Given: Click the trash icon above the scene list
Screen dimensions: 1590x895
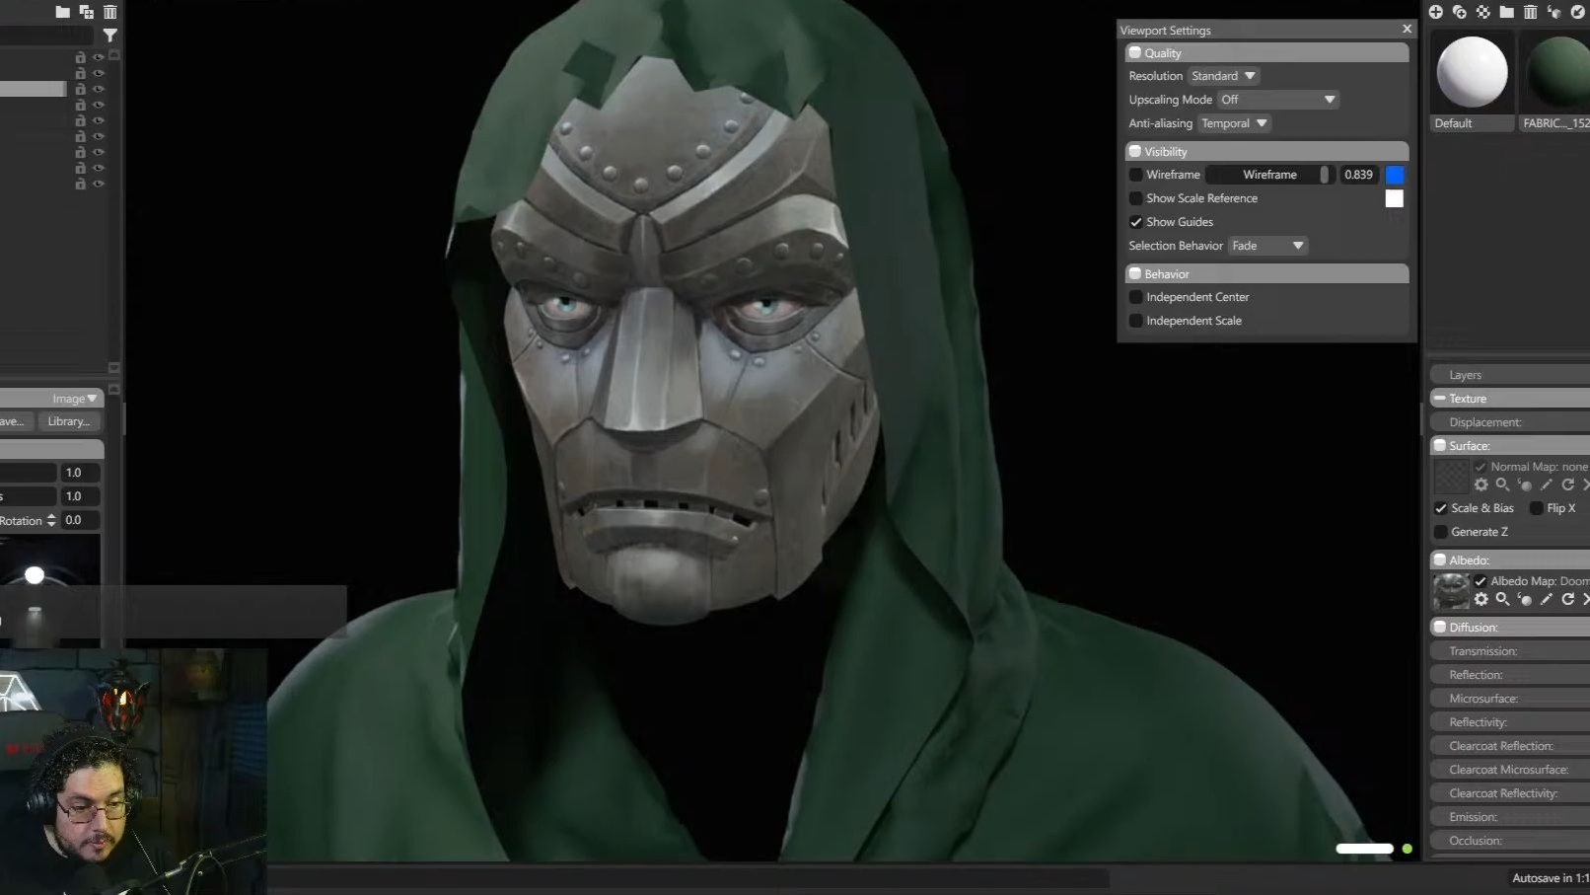Looking at the screenshot, I should point(110,12).
